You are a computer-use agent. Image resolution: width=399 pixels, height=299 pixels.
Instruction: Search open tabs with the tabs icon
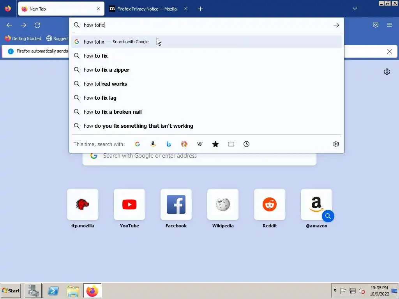[x=231, y=144]
